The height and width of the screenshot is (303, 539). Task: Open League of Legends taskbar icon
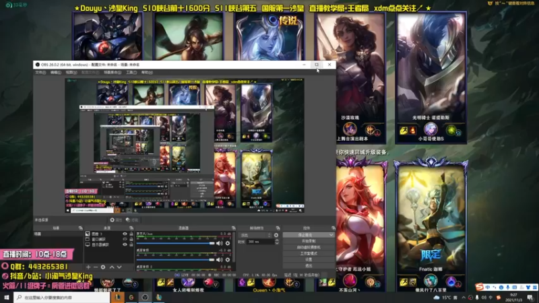pos(117,298)
